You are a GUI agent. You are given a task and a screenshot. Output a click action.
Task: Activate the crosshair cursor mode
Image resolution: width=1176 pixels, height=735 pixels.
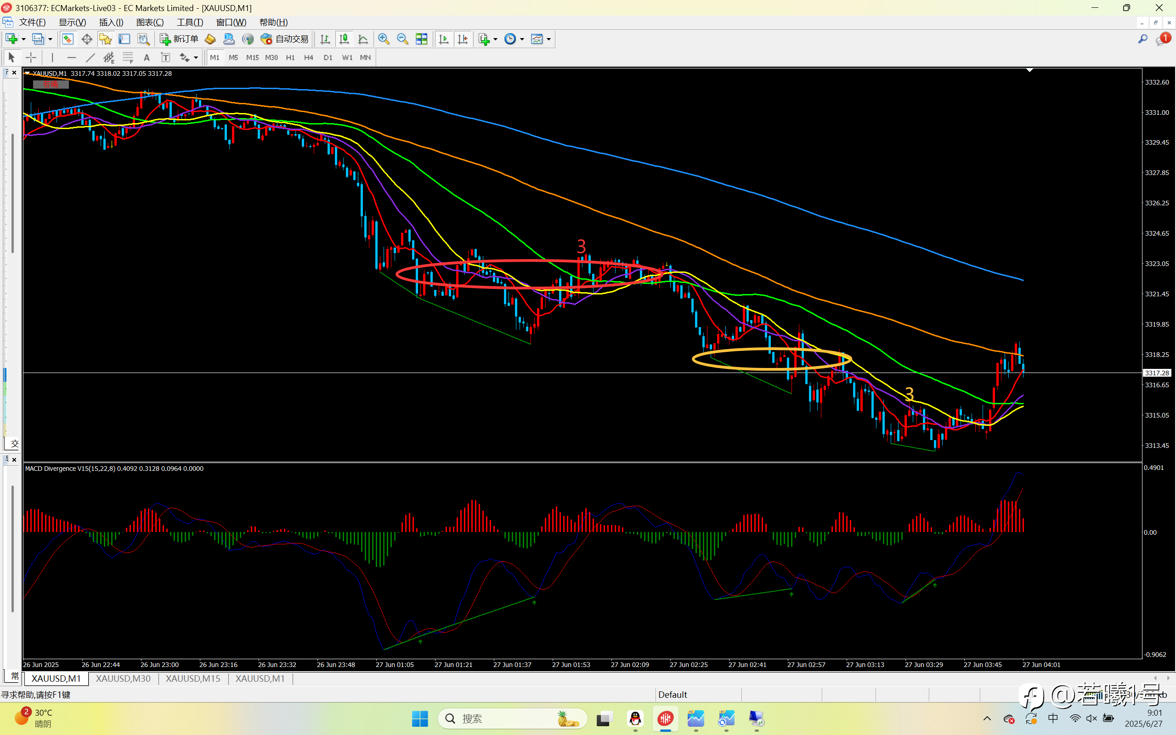31,57
